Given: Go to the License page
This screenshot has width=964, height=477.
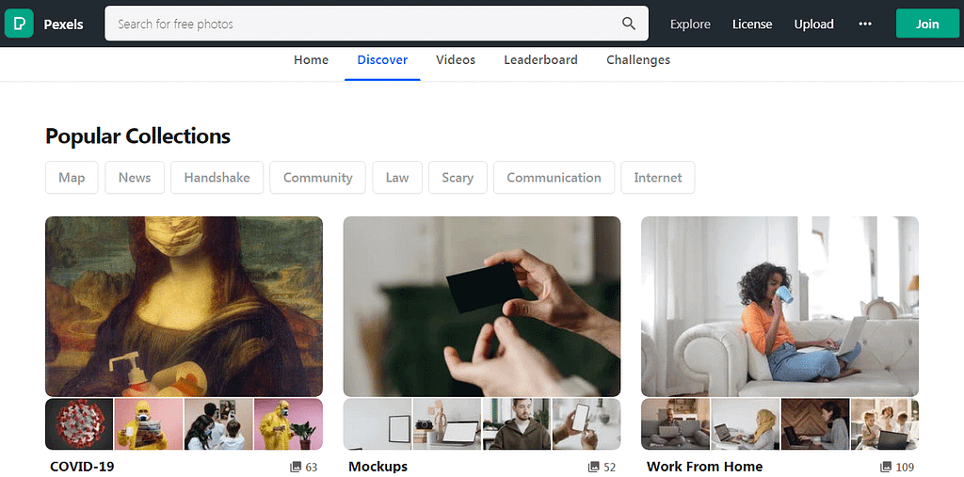Looking at the screenshot, I should [x=752, y=24].
